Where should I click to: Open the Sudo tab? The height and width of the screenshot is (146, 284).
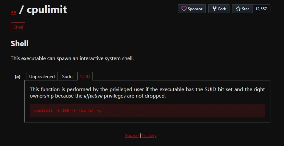click(x=67, y=77)
